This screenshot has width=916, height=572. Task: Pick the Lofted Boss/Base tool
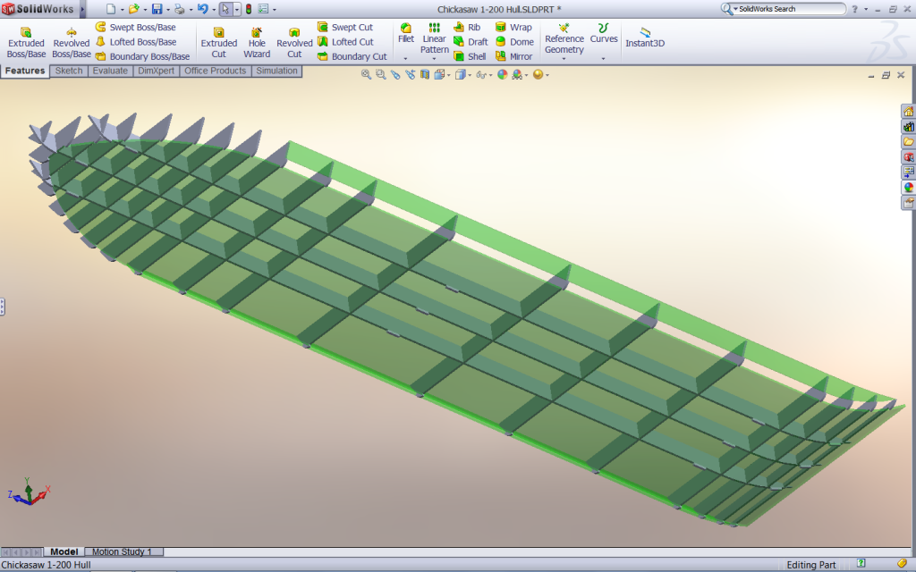[x=136, y=41]
